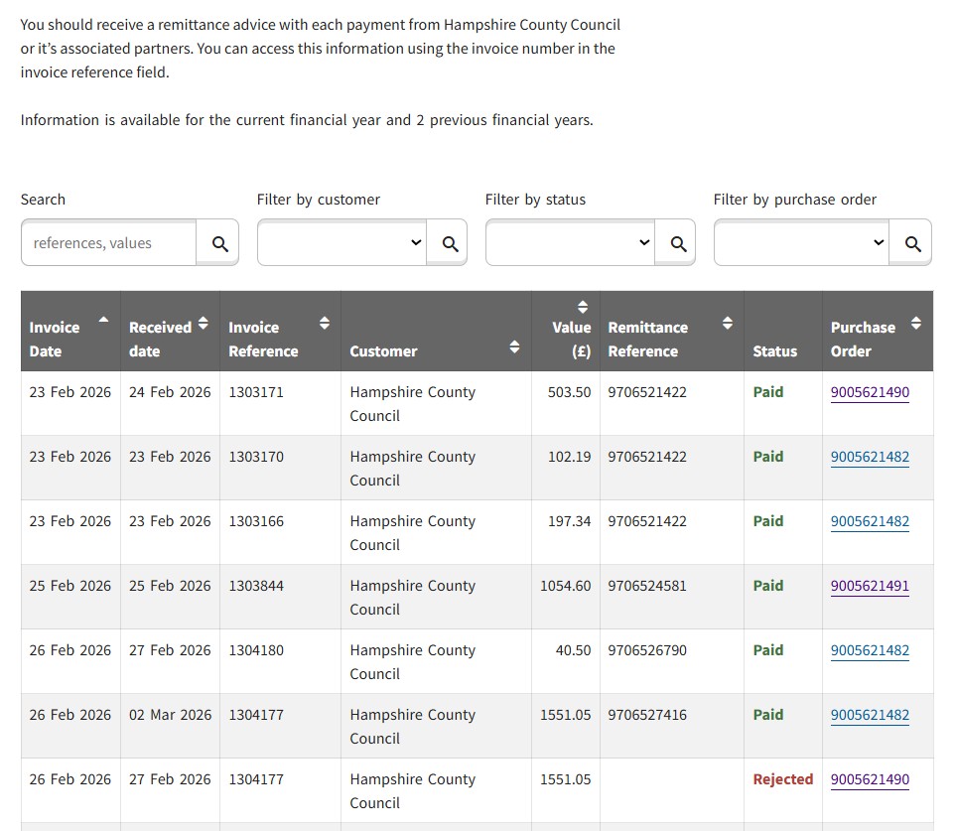955x831 pixels.
Task: Open the Filter by purchase order dropdown
Action: click(x=801, y=242)
